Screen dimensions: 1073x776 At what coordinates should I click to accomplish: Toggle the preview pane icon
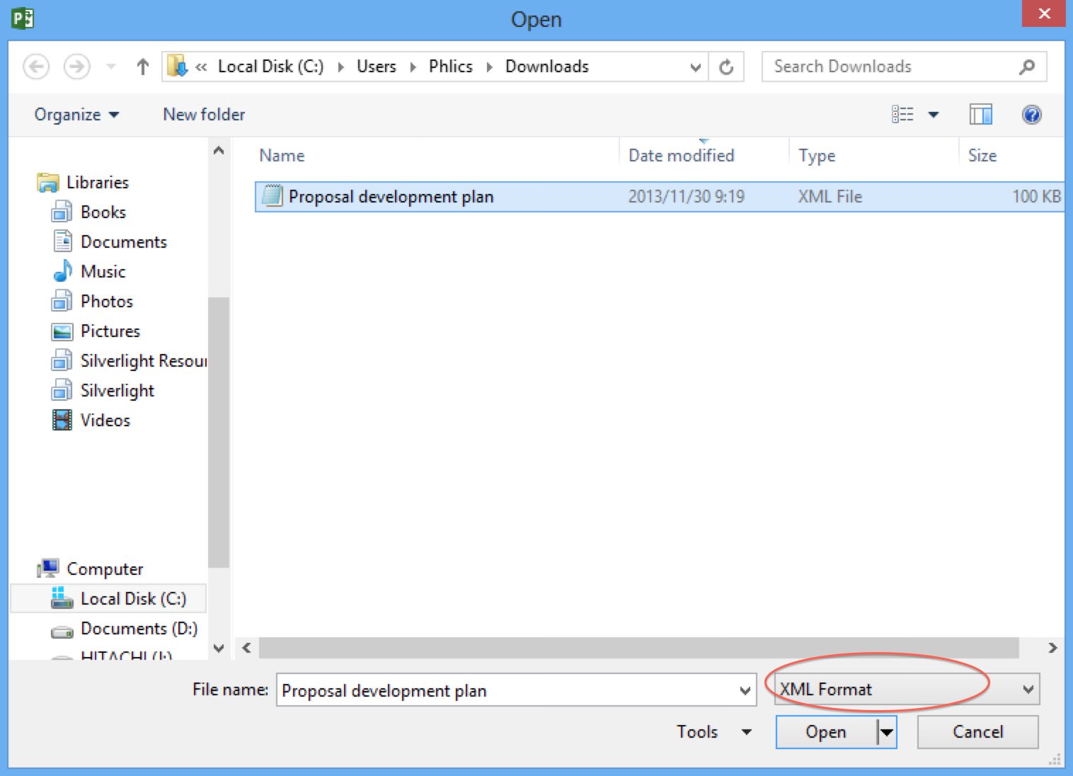coord(980,115)
